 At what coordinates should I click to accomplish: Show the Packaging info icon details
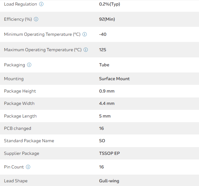[29, 65]
